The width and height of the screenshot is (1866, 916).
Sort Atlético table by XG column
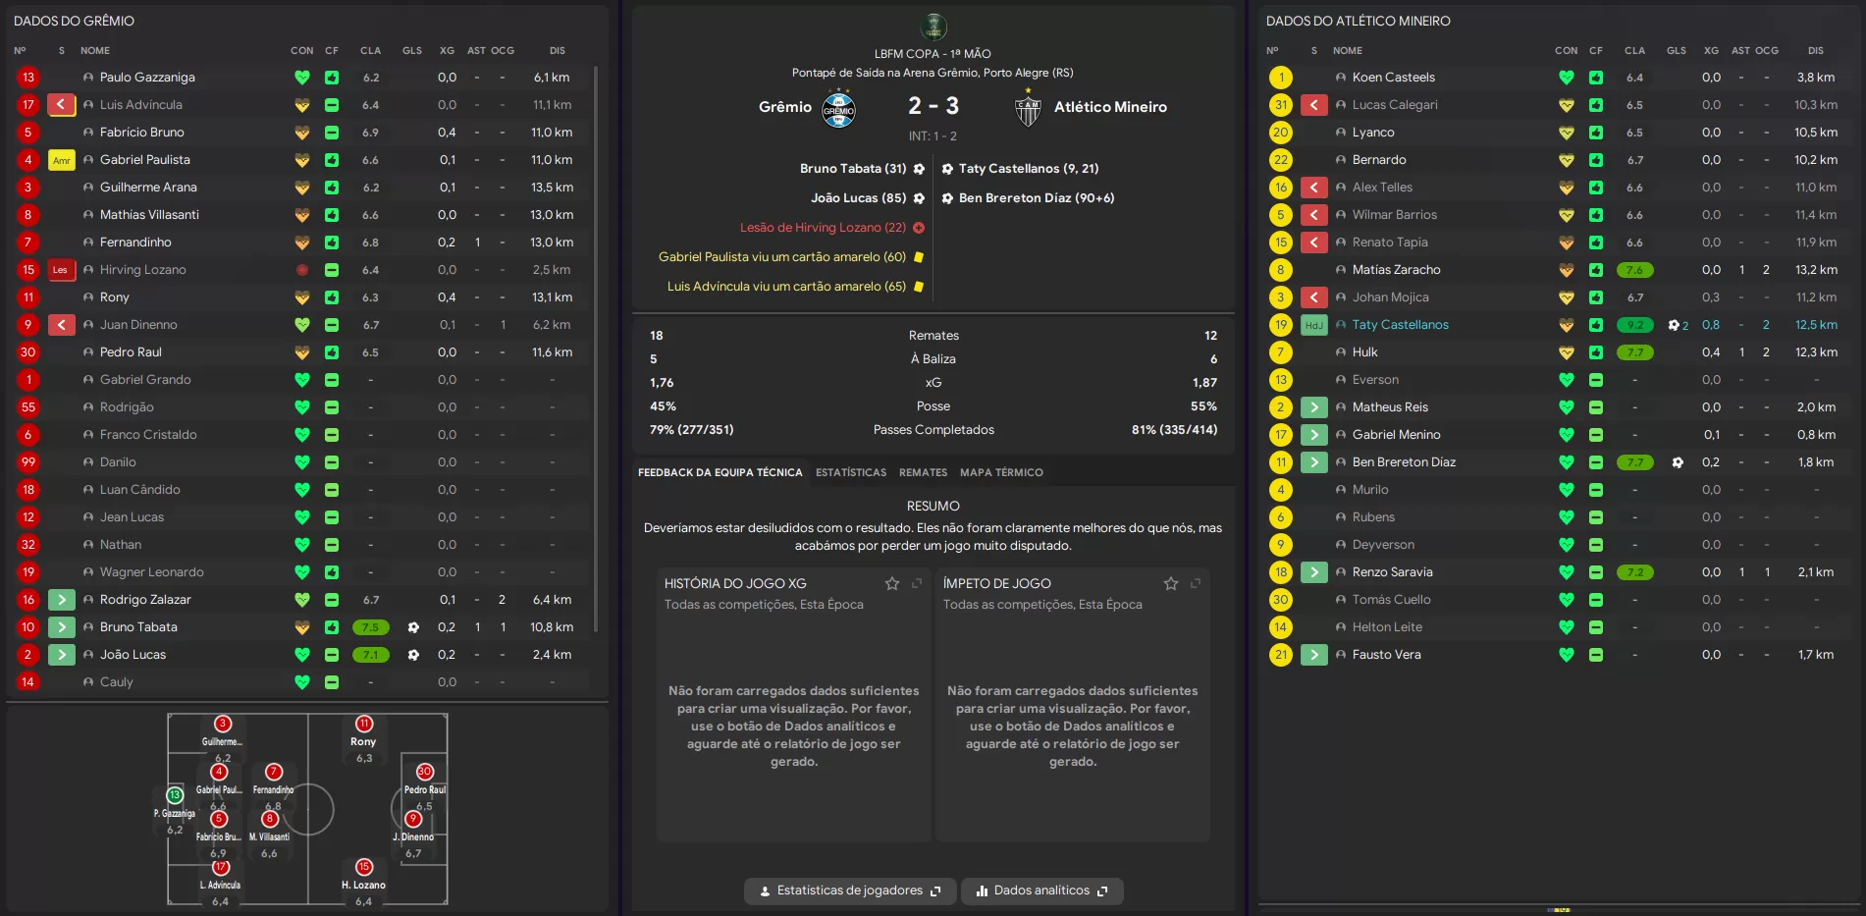pos(1711,51)
